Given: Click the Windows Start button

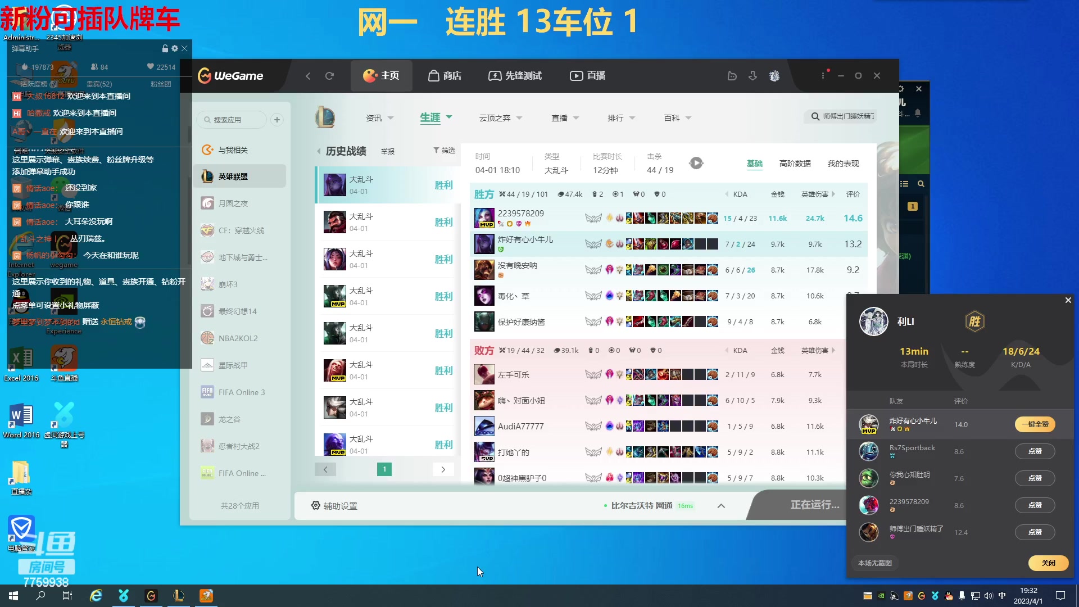Looking at the screenshot, I should pyautogui.click(x=13, y=596).
